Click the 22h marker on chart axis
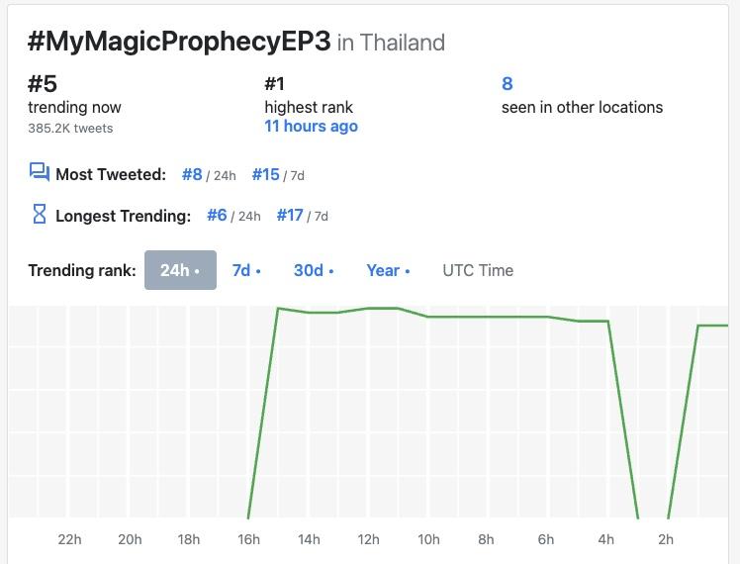The image size is (740, 564). [x=70, y=539]
